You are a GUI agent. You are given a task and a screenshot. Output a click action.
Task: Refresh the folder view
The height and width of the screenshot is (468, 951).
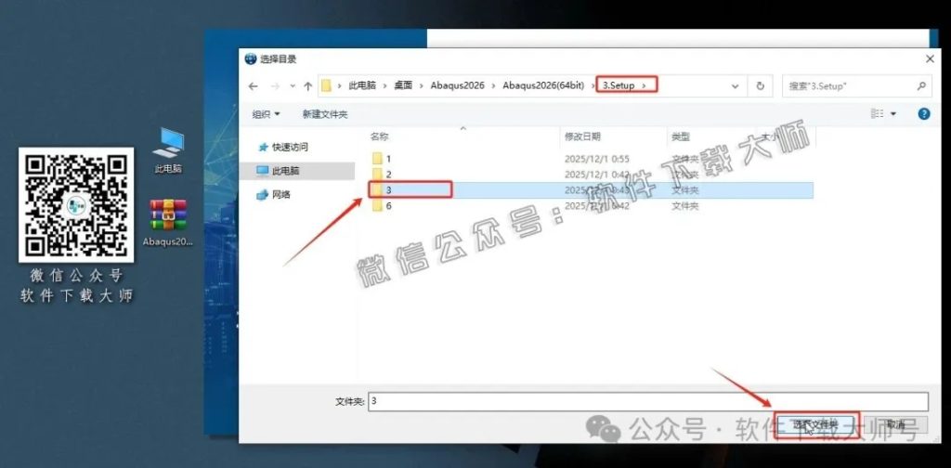point(760,86)
